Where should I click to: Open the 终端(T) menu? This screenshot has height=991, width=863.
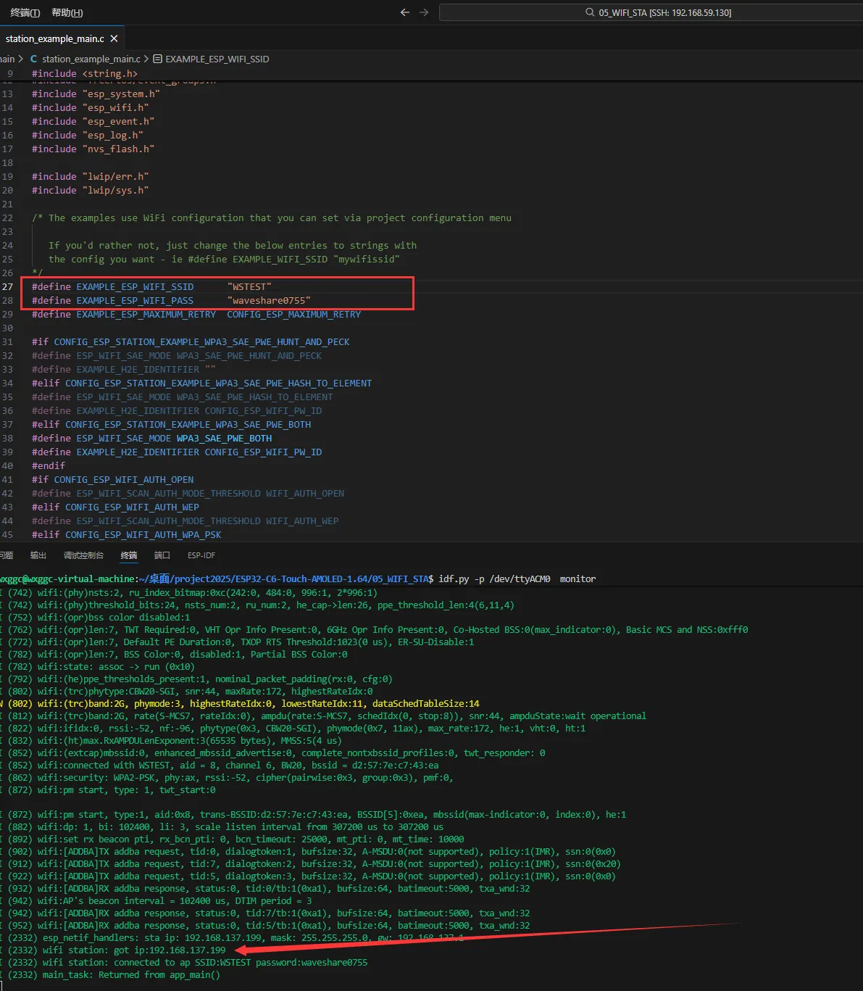pos(25,12)
